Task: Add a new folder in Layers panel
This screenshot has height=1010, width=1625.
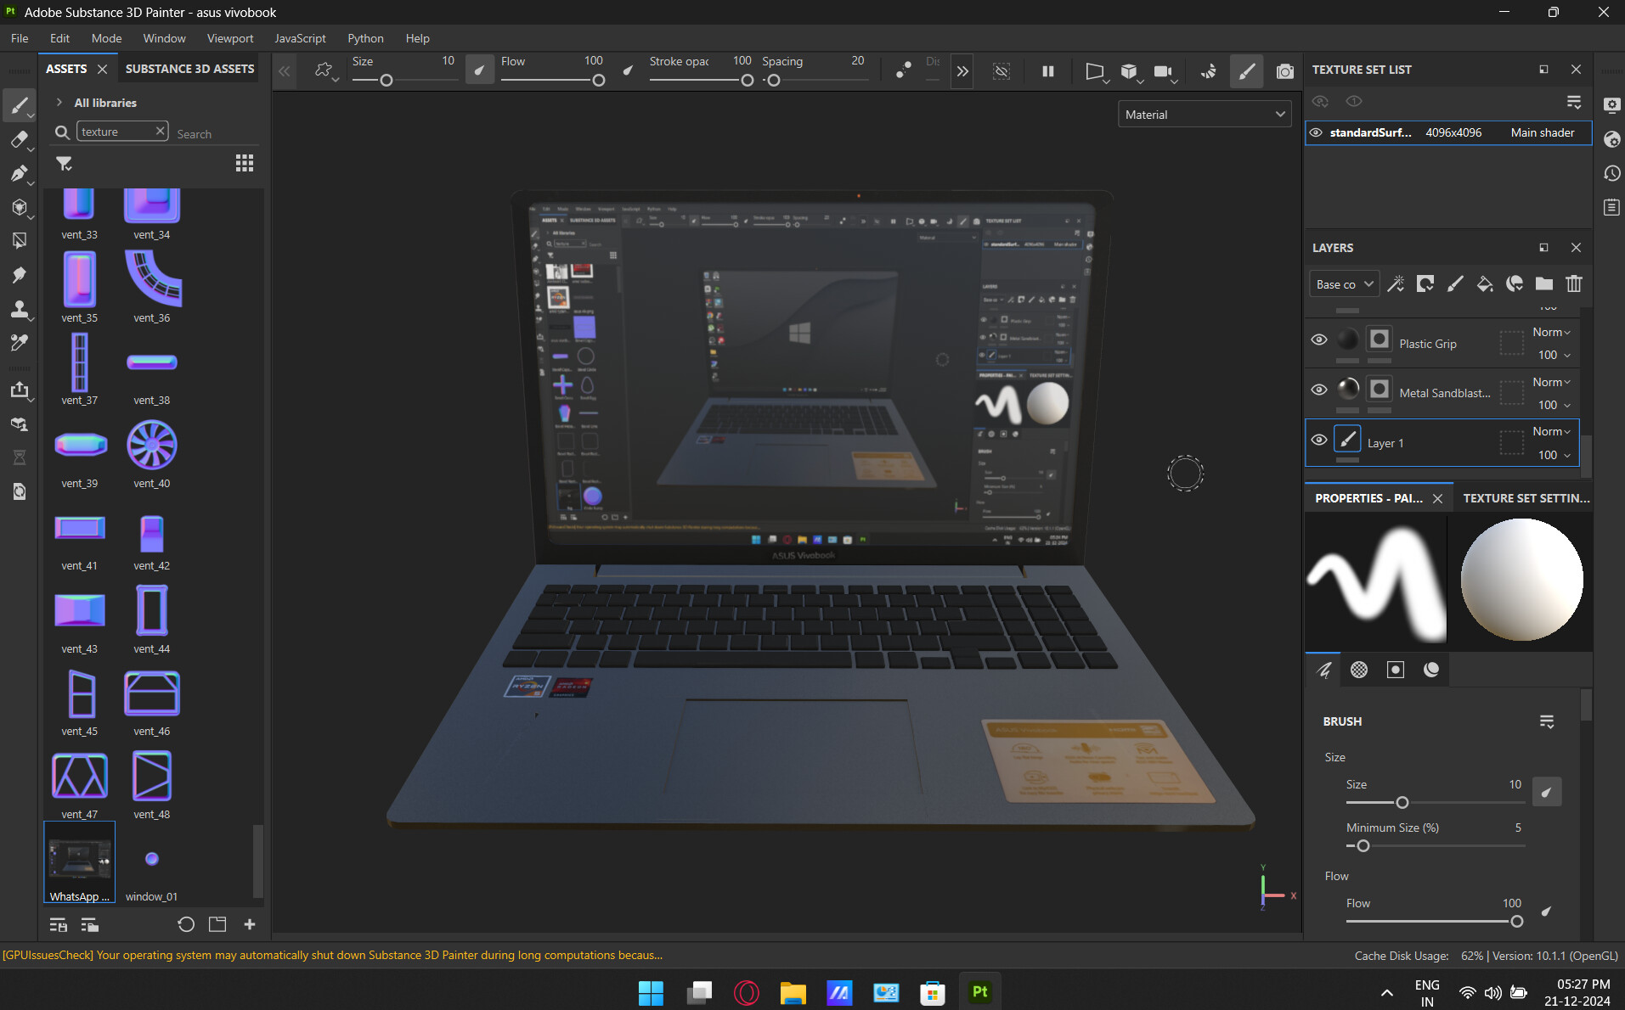Action: (x=1543, y=283)
